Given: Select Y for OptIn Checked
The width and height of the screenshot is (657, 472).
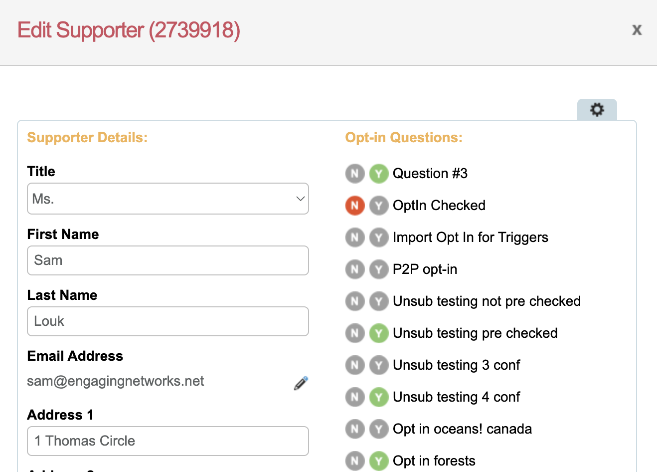Looking at the screenshot, I should click(379, 206).
